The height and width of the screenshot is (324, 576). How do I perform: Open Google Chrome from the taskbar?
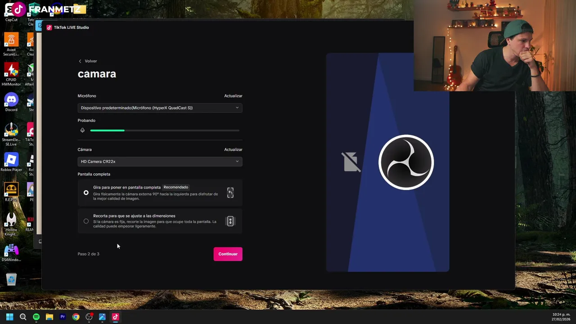click(x=76, y=317)
